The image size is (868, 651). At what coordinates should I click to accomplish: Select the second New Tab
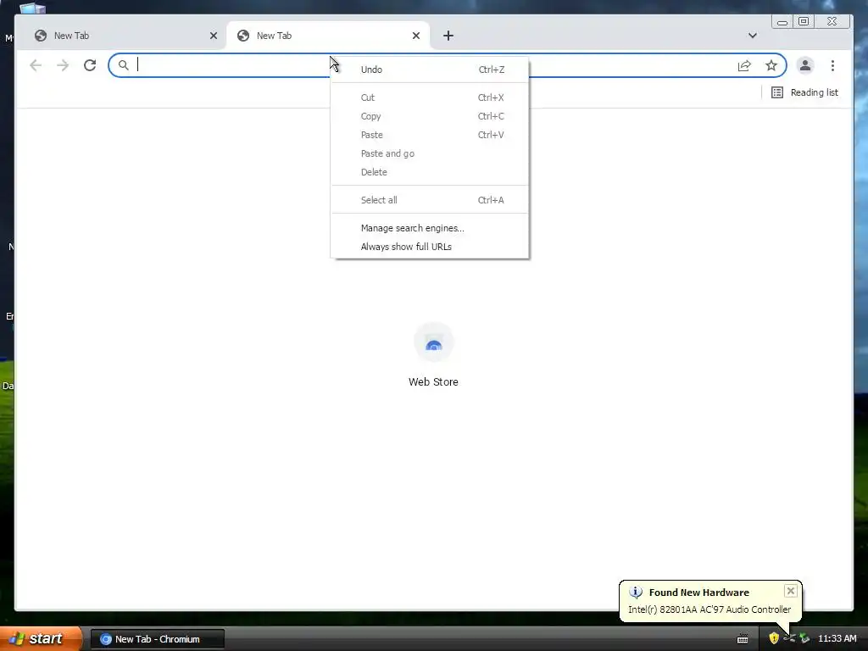pos(328,36)
